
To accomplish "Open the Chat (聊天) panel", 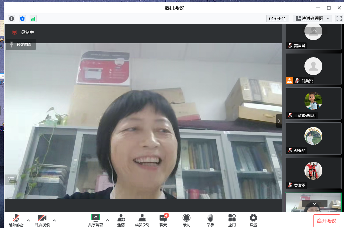I will tap(163, 220).
